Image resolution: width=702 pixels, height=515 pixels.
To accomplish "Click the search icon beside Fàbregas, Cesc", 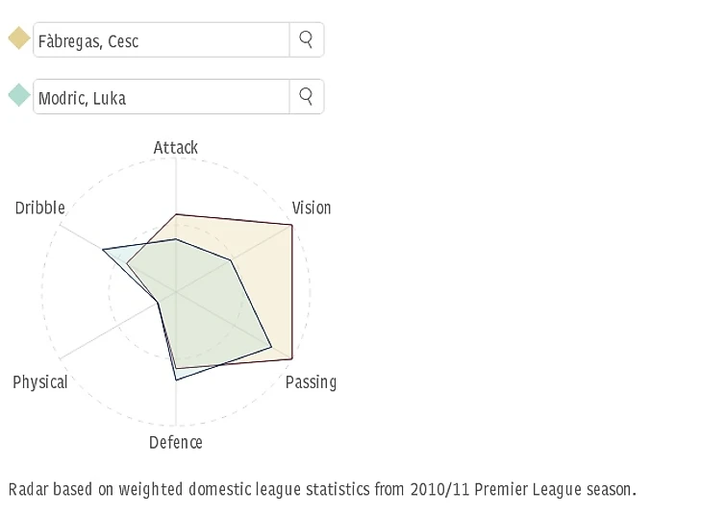I will [306, 39].
